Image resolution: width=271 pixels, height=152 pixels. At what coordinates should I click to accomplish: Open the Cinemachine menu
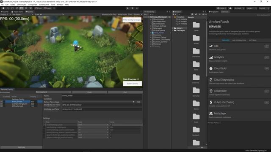coord(44,5)
